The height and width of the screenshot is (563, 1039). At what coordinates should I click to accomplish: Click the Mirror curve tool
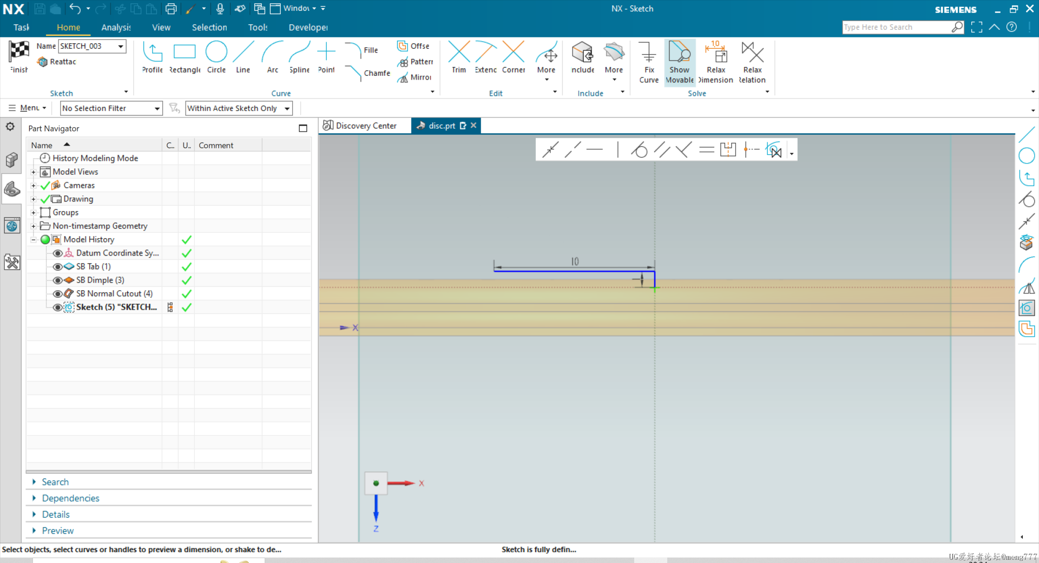[x=415, y=77]
